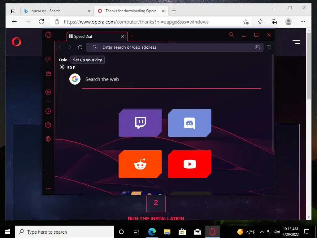The width and height of the screenshot is (317, 238).
Task: Click the Oslo weather city label
Action: pos(63,60)
